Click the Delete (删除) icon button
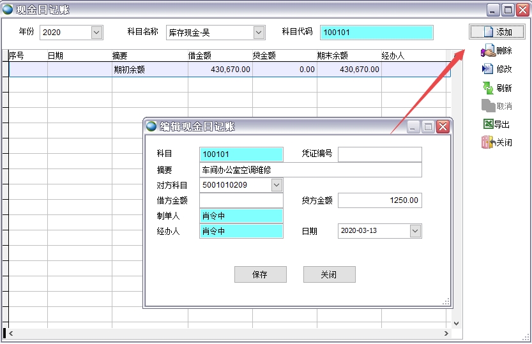 496,51
